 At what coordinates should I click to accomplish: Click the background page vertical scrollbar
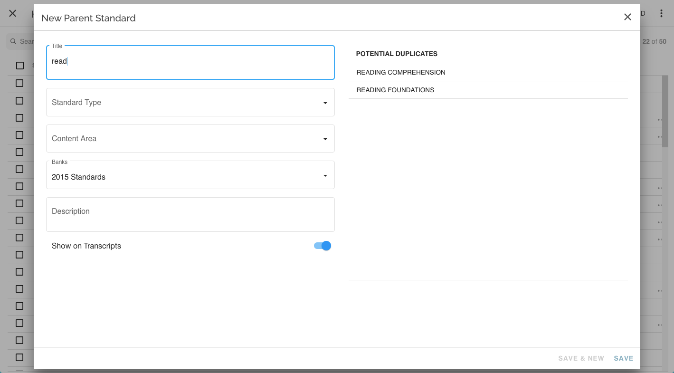tap(665, 111)
